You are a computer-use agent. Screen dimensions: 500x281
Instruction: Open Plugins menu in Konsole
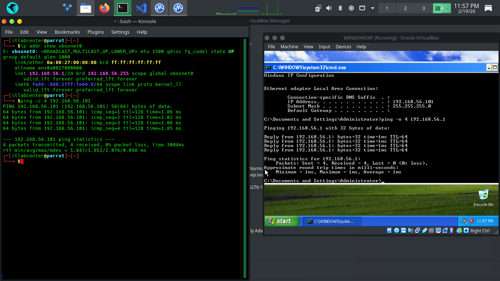tap(96, 32)
